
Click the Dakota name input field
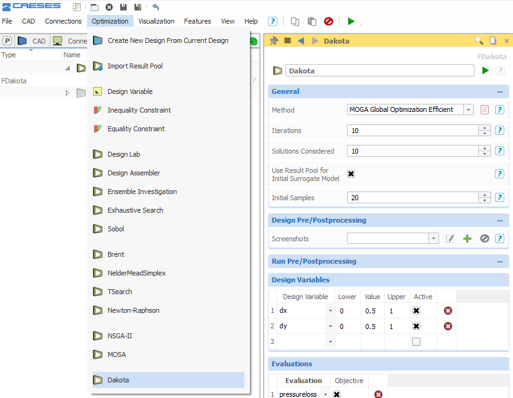(x=379, y=71)
